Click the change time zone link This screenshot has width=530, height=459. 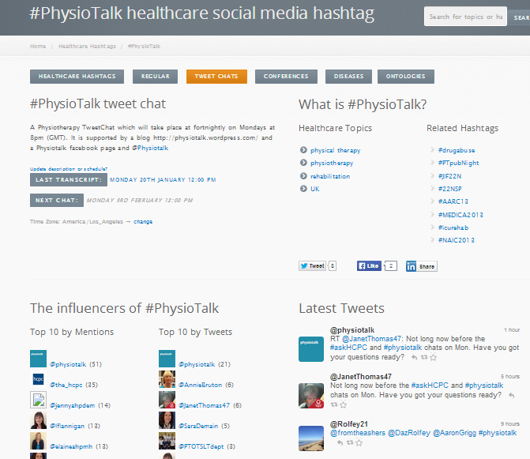pos(143,221)
